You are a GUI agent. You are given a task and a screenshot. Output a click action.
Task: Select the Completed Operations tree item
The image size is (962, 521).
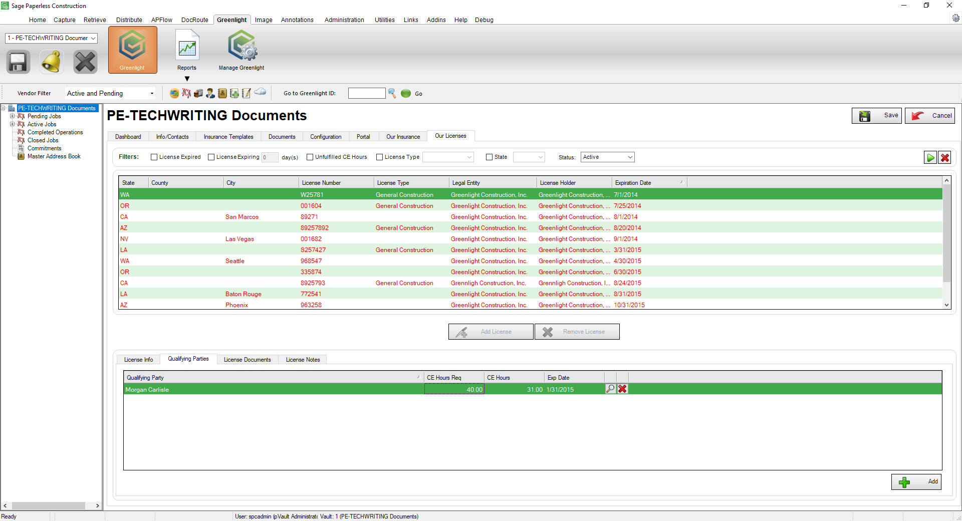[55, 132]
